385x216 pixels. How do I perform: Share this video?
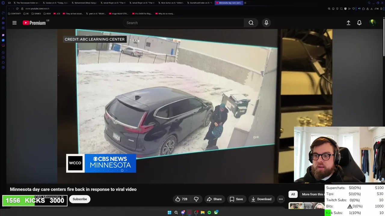(x=214, y=199)
